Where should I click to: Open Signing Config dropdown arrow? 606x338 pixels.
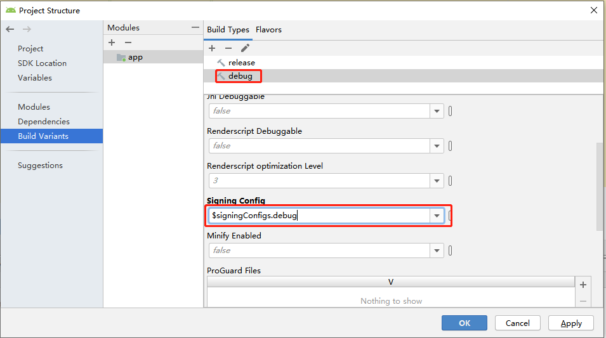[437, 216]
